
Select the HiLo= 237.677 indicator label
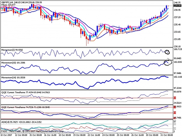coord(8,5)
